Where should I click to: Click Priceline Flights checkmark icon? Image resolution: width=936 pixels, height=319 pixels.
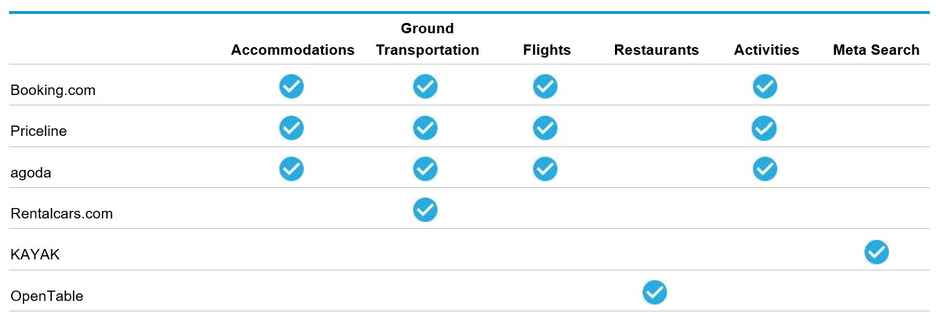click(545, 128)
